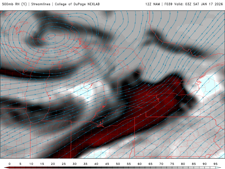Screen dimensions: 225x169
Task: Click the "85" color bar label
Action: click(x=194, y=164)
